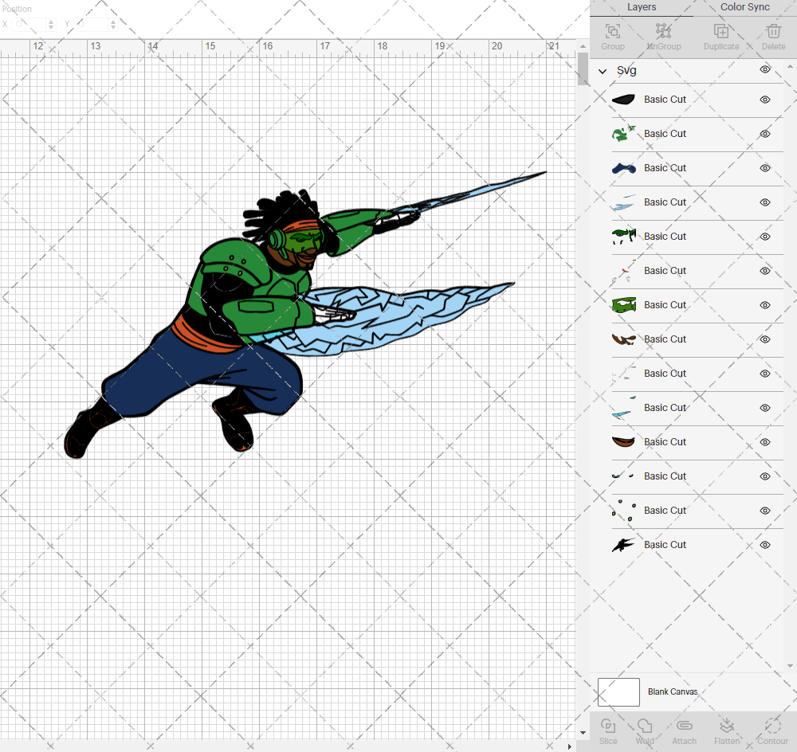Hide the black wedge shape layer
797x752 pixels.
764,100
